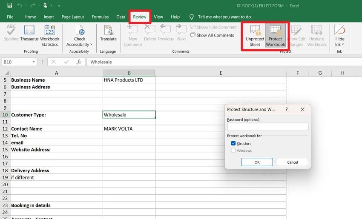Image resolution: width=362 pixels, height=219 pixels.
Task: Click the Select All corner triangle
Action: pos(6,73)
